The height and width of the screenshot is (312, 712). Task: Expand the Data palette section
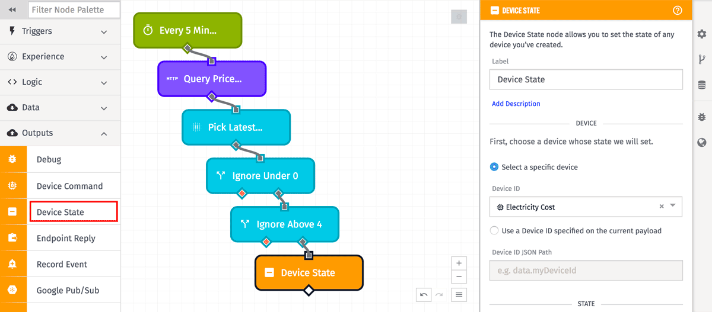click(x=60, y=108)
